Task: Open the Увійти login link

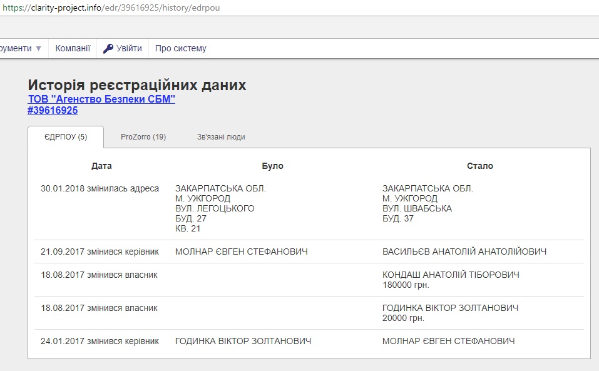Action: tap(129, 48)
